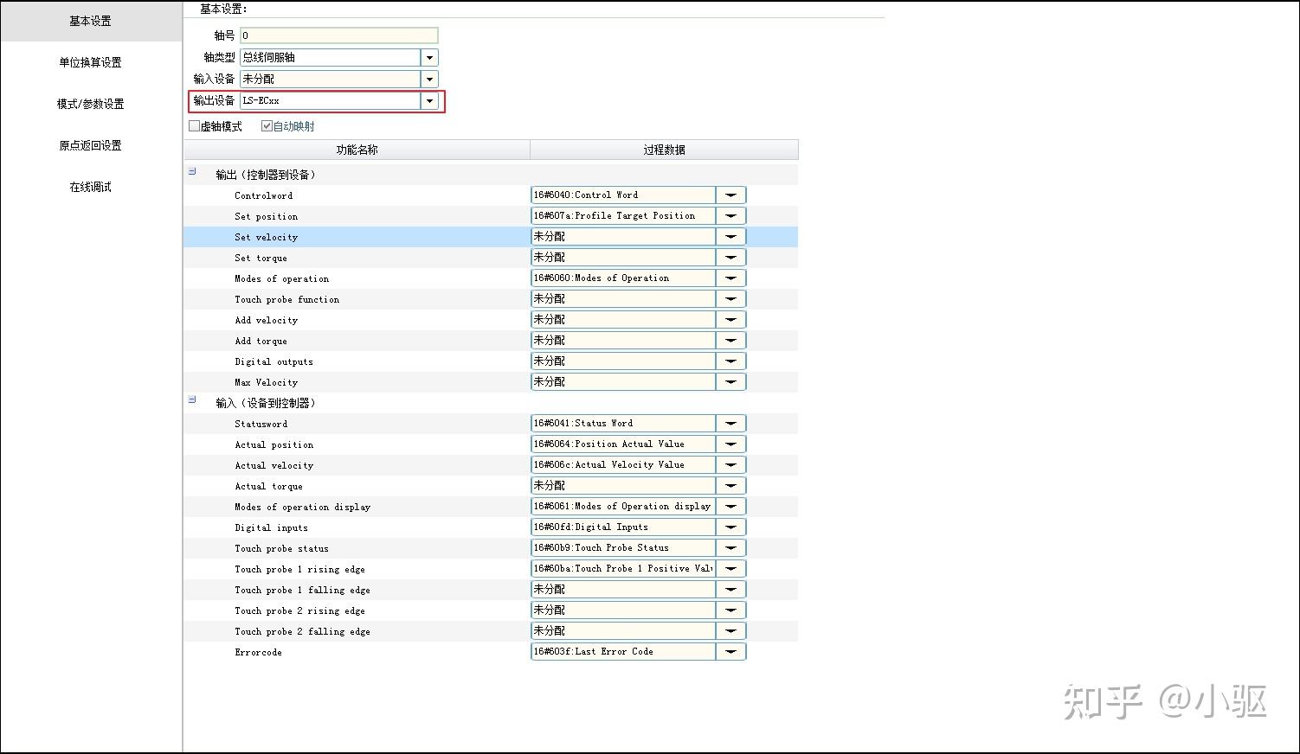Click the 16#607a:Profile Target Position value

point(623,216)
